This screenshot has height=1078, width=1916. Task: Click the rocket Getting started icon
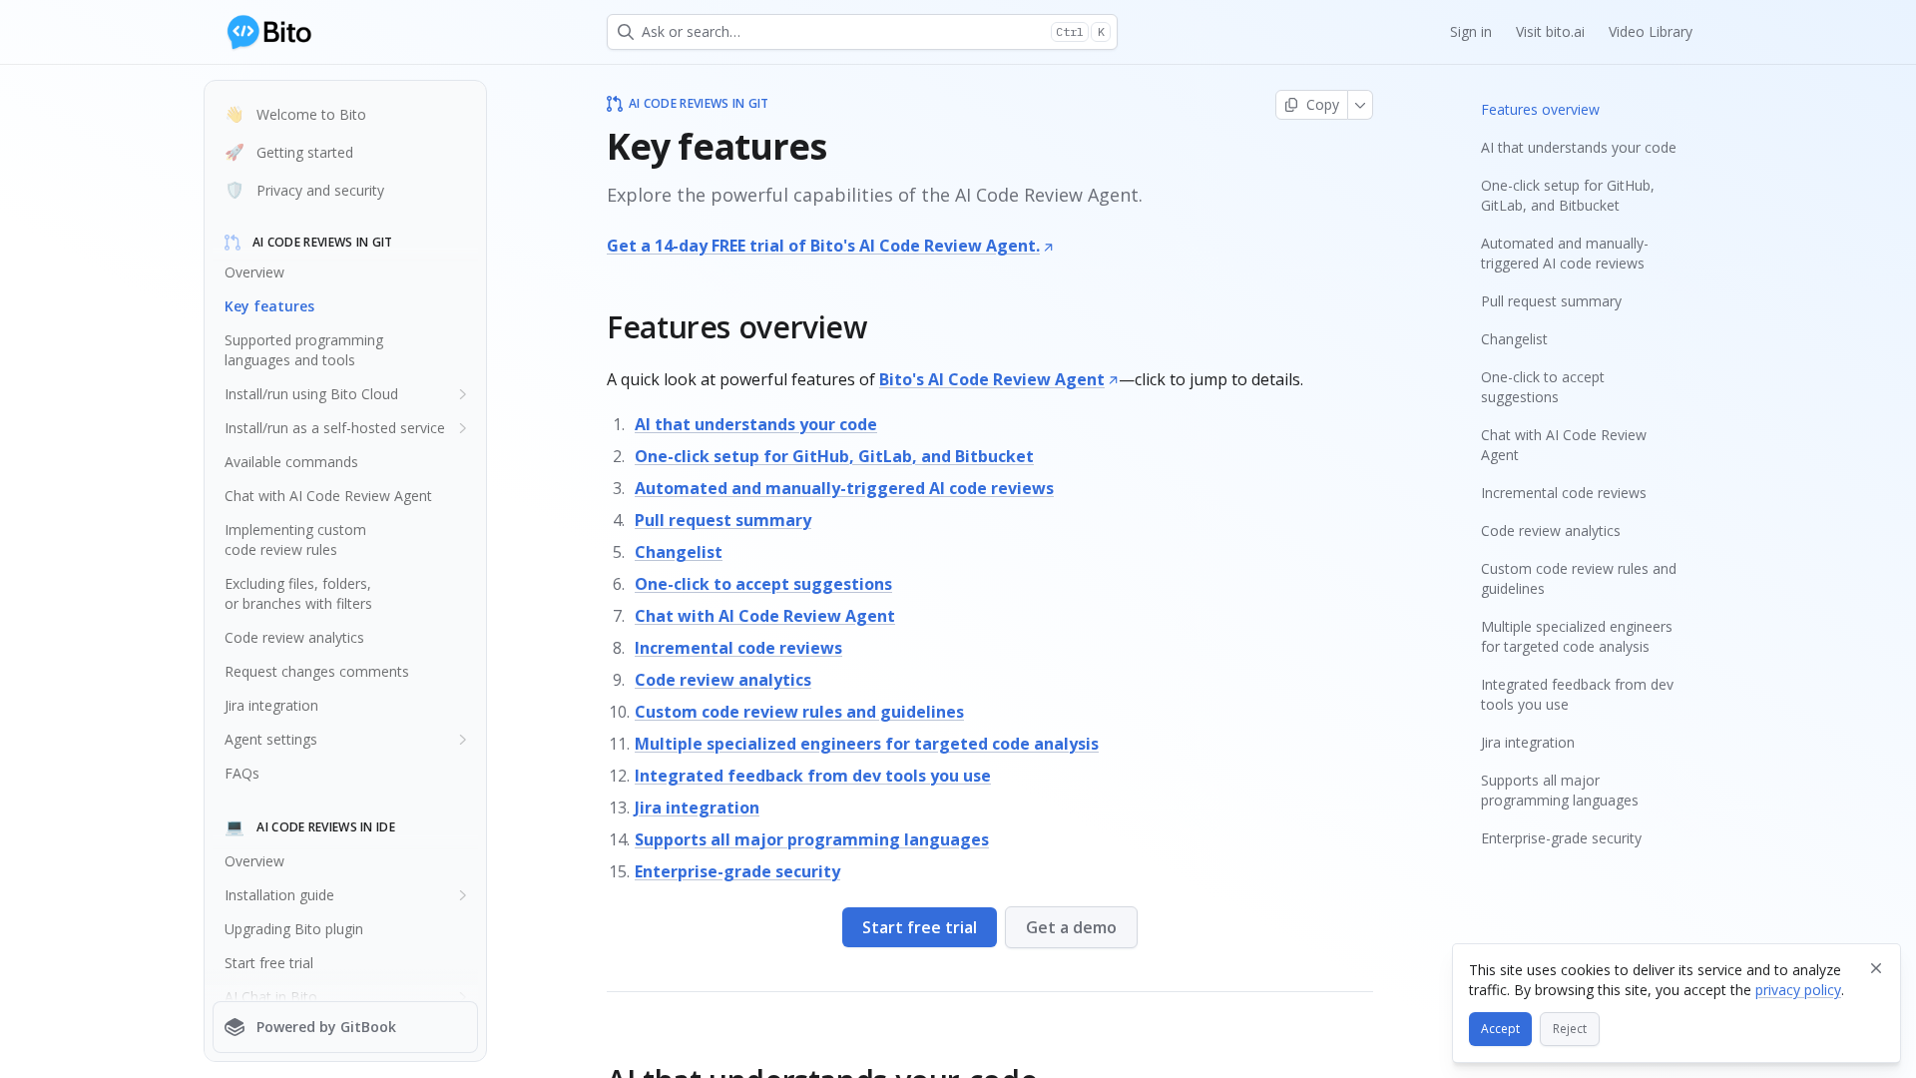pyautogui.click(x=235, y=153)
